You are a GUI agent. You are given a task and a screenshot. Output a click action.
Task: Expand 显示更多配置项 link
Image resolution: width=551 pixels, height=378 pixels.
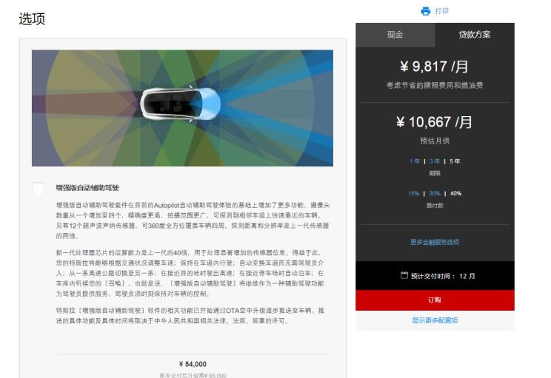pyautogui.click(x=435, y=320)
